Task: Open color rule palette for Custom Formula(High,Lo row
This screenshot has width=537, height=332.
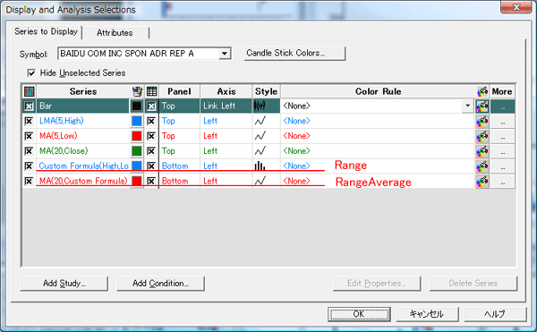Action: tap(482, 166)
